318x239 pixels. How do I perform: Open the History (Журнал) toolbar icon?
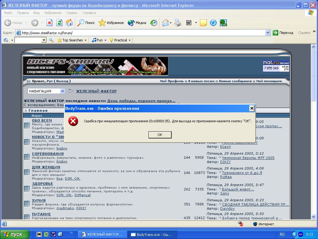pos(154,23)
